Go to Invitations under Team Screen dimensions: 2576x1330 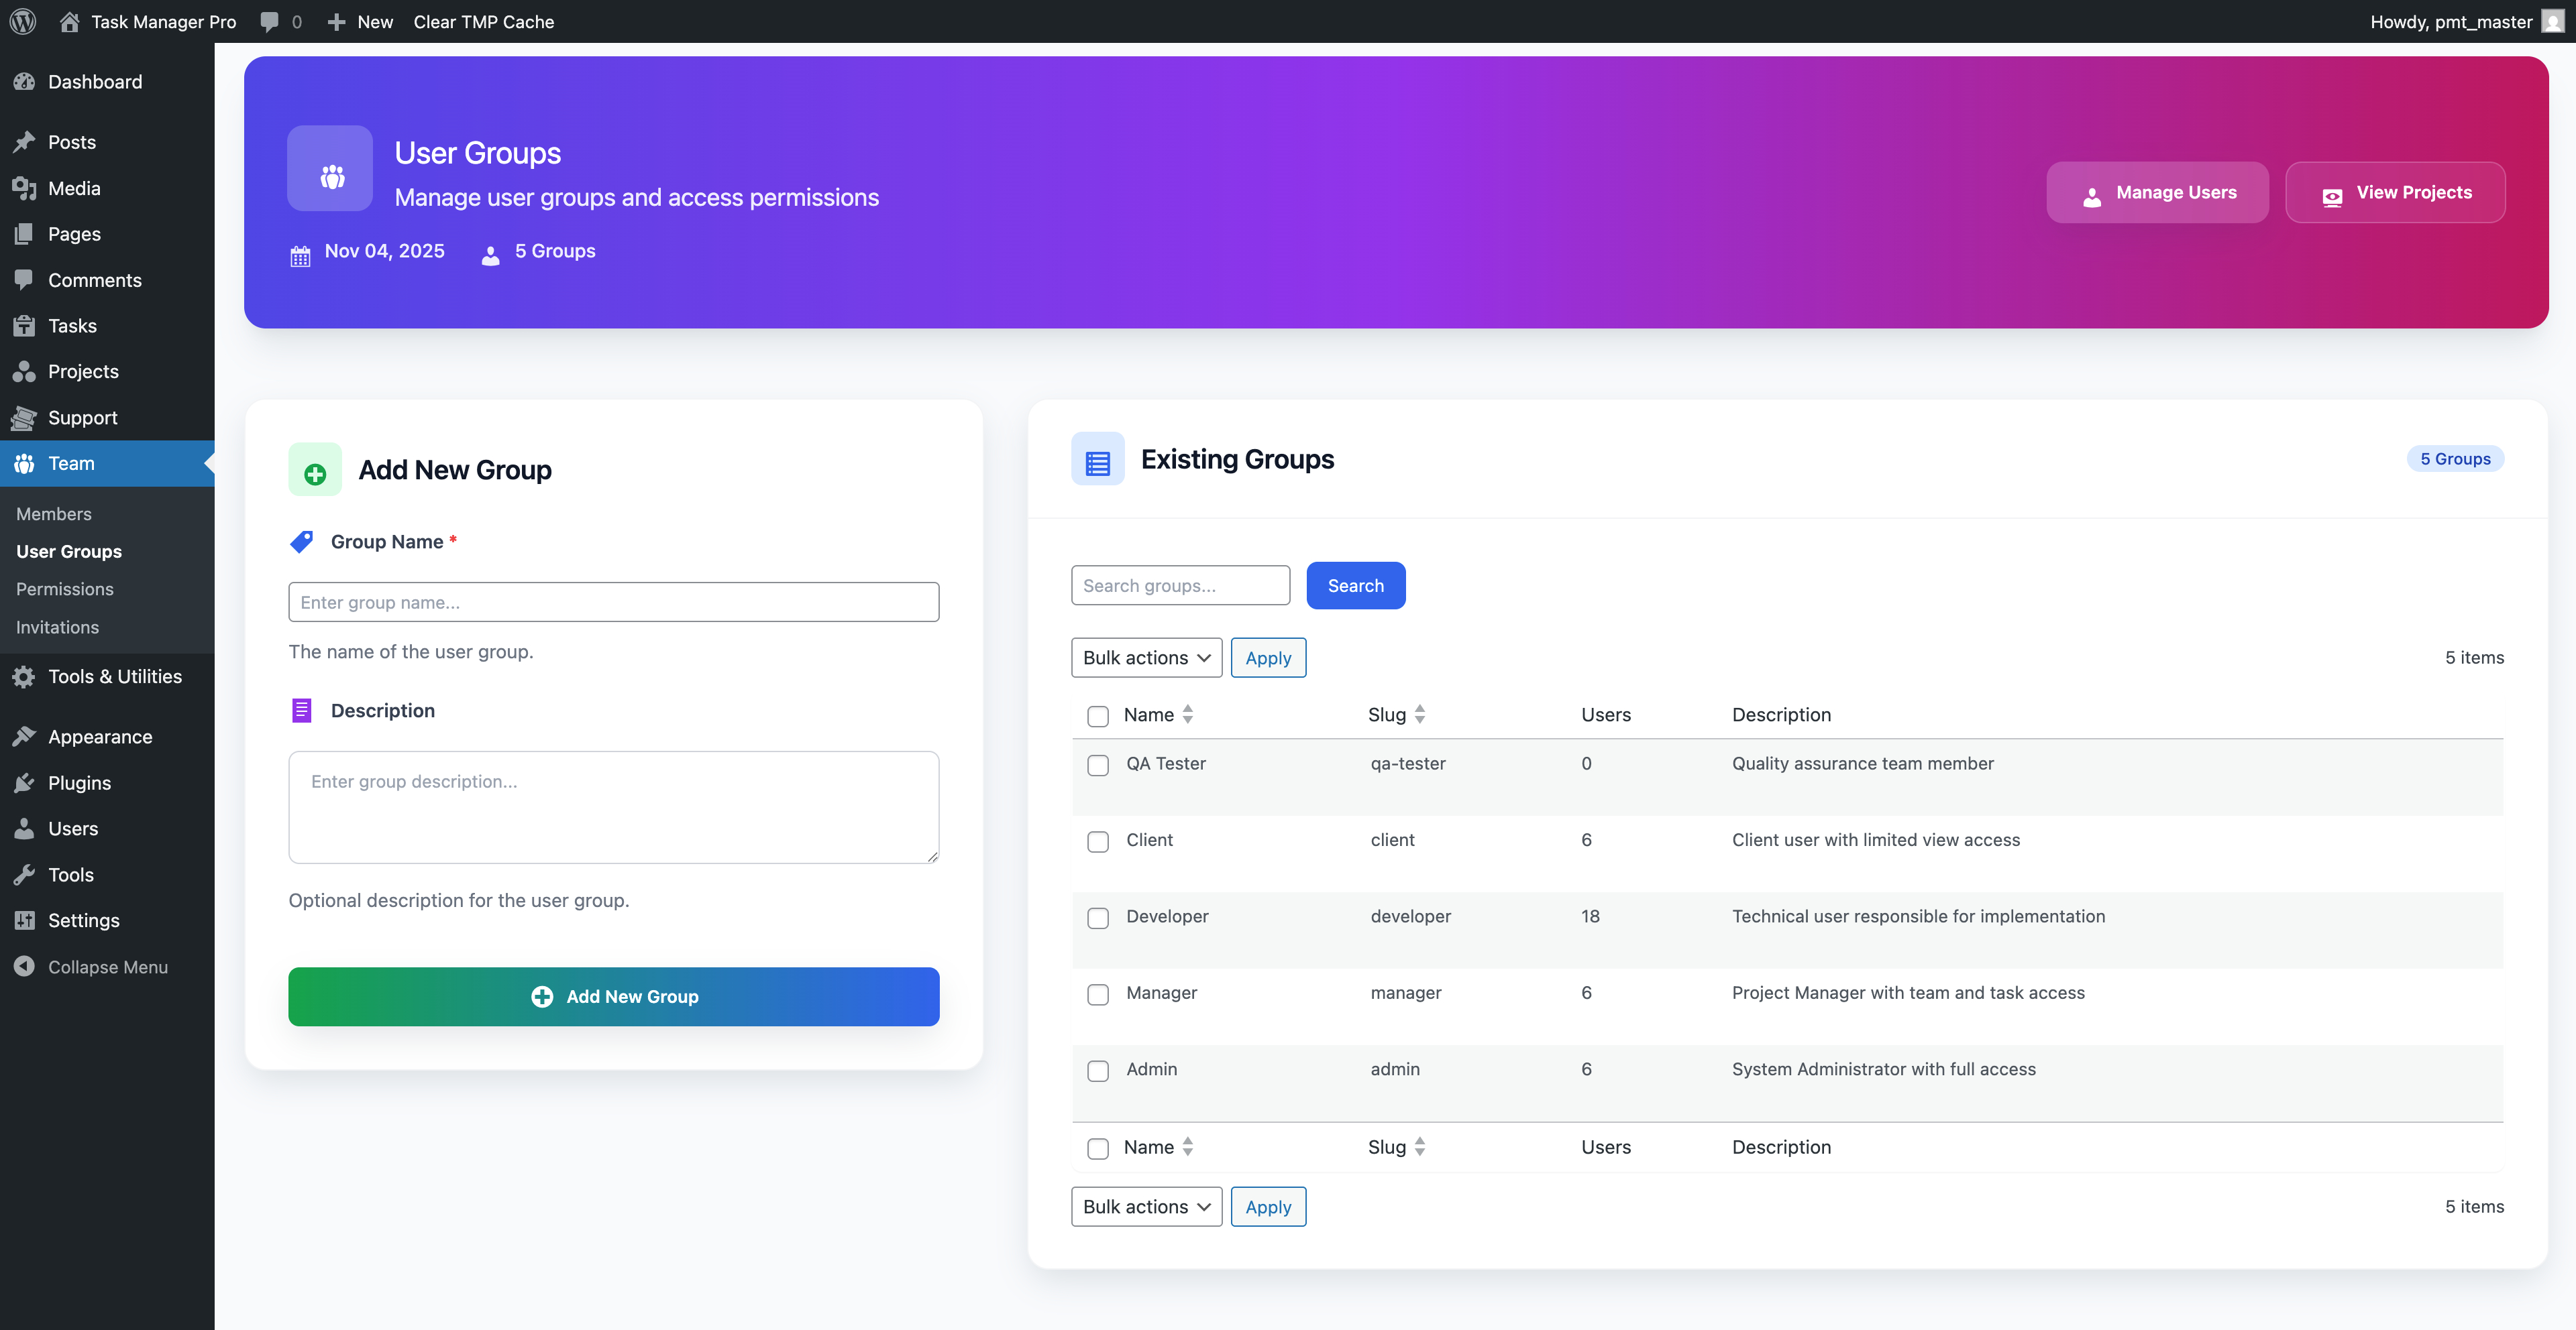pyautogui.click(x=57, y=627)
